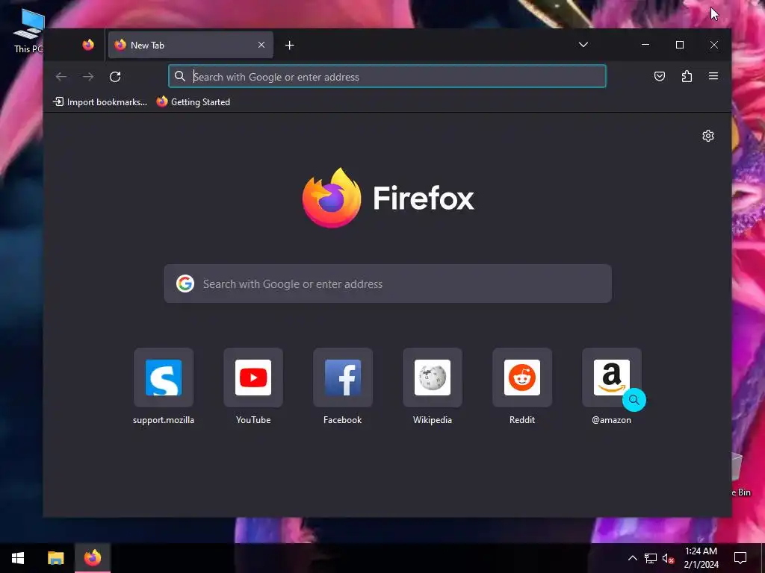This screenshot has width=765, height=573.
Task: Show hidden system tray icons
Action: pyautogui.click(x=632, y=558)
